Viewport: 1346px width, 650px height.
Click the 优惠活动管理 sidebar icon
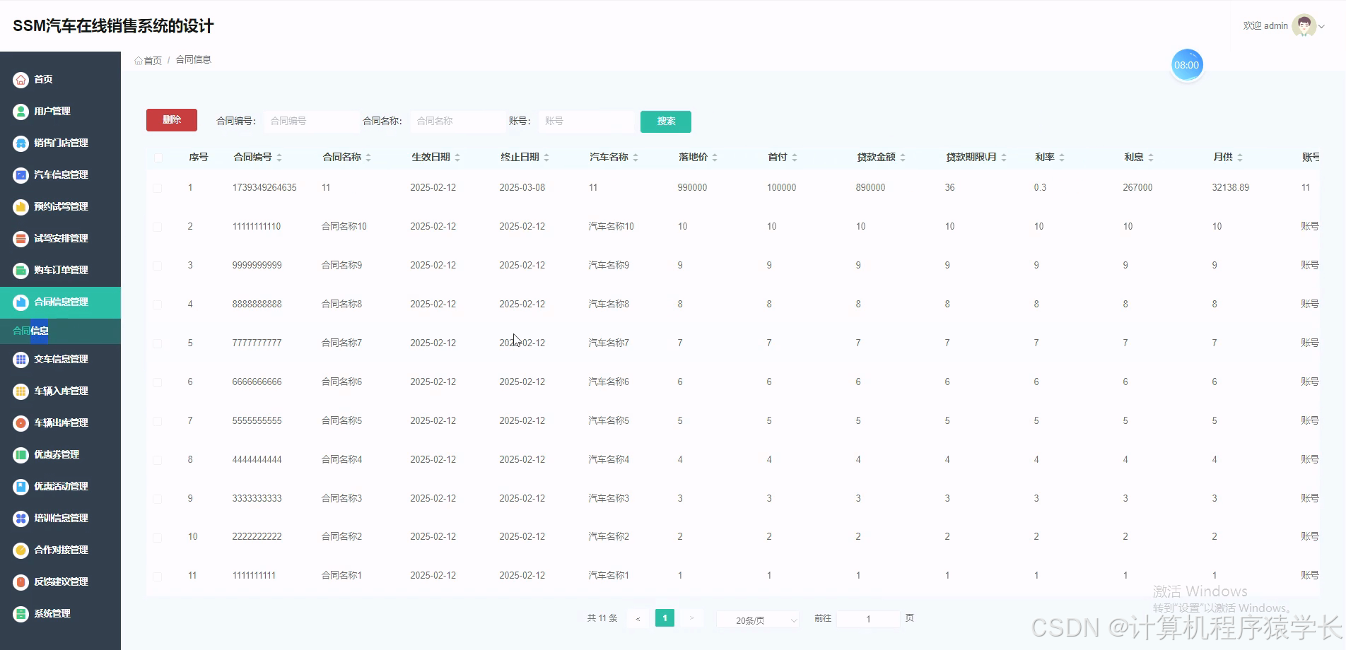coord(21,487)
